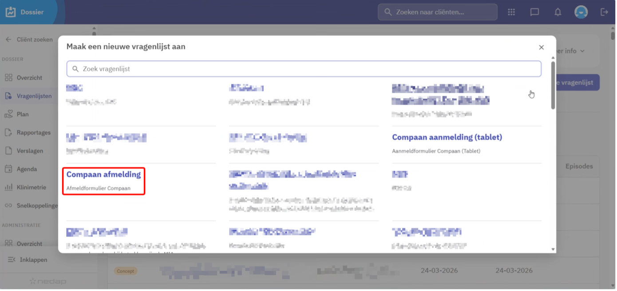Focus the Zoek vragenlijst search field
Viewport: 617px width, 291px height.
pos(304,69)
